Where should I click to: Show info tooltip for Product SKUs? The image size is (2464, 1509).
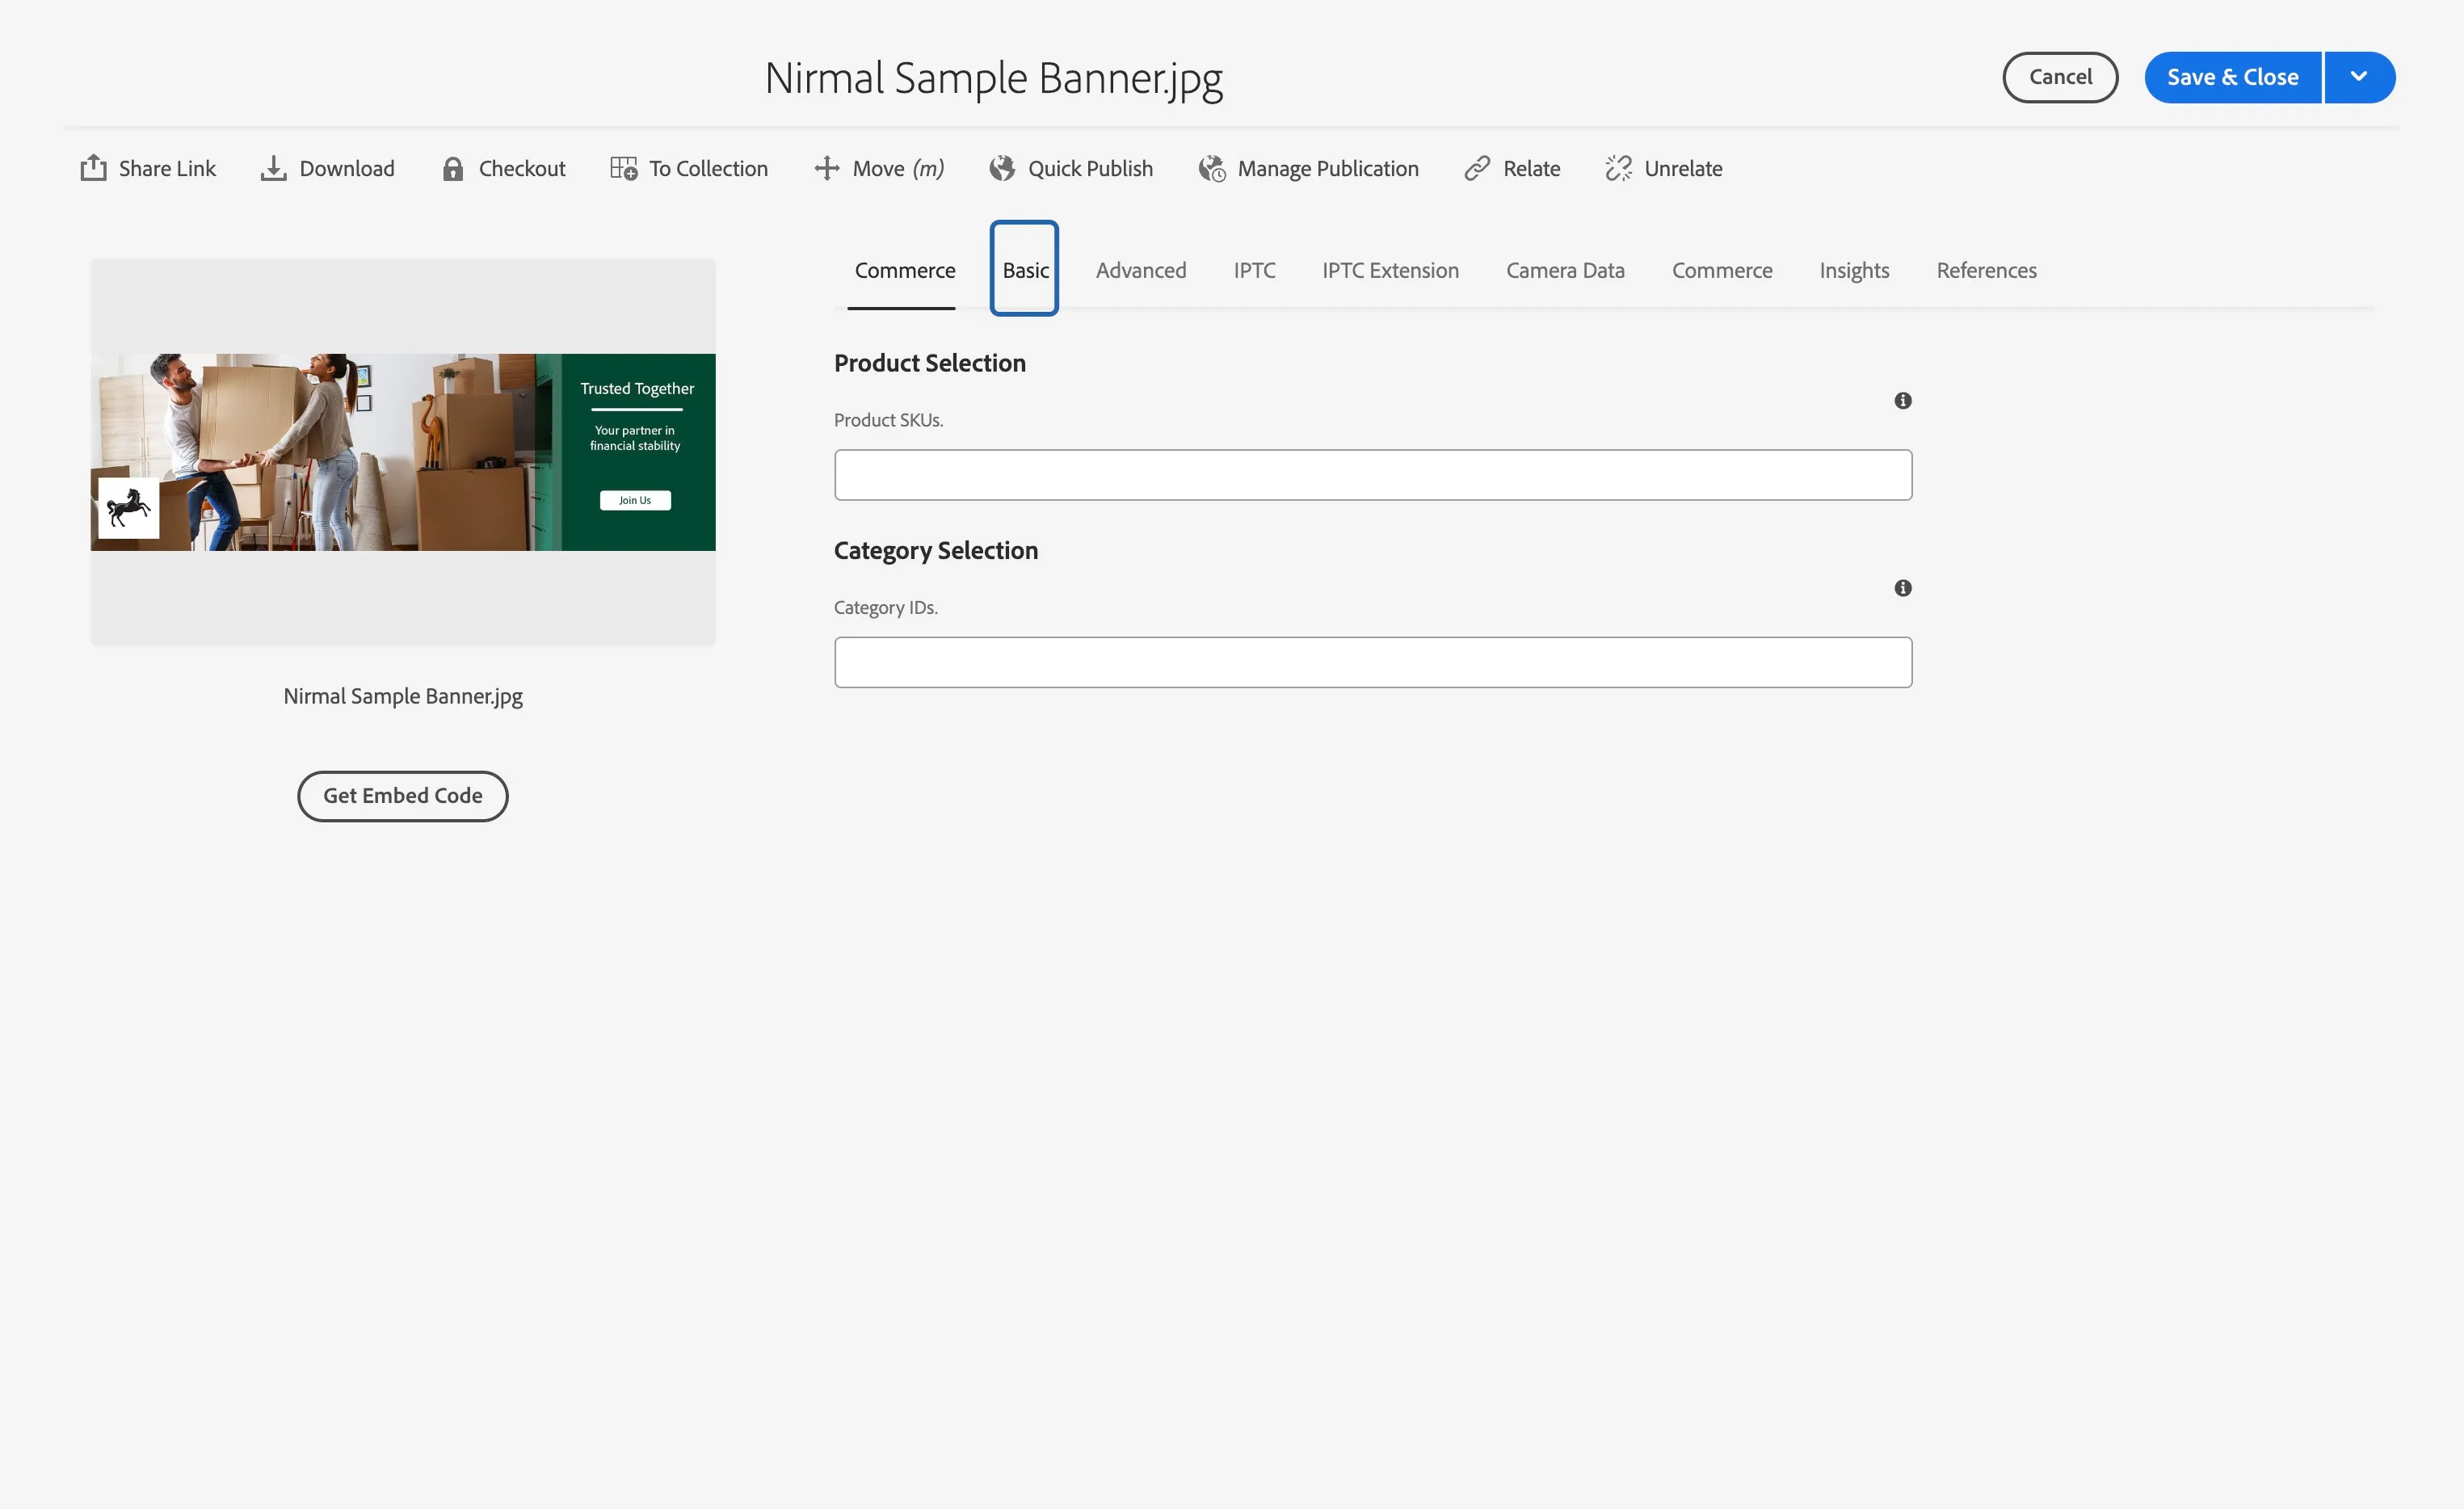pyautogui.click(x=1903, y=401)
